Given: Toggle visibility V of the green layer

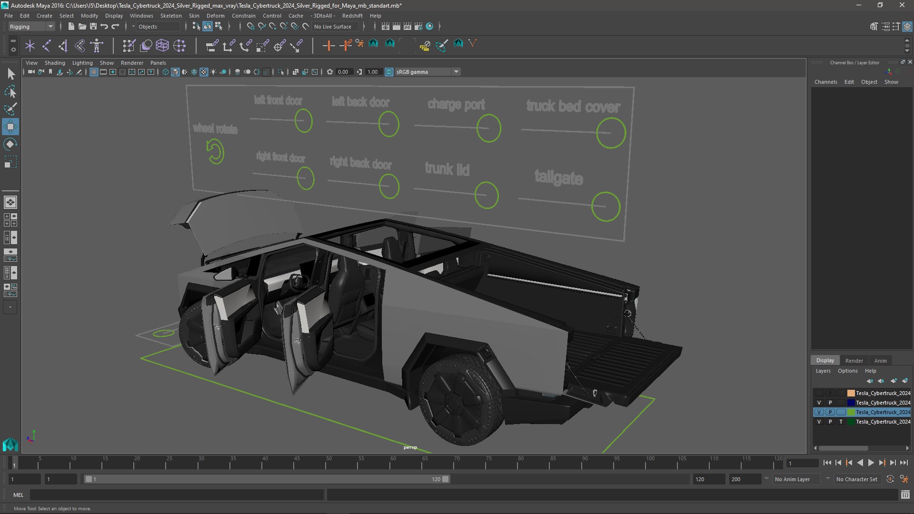Looking at the screenshot, I should click(x=819, y=412).
